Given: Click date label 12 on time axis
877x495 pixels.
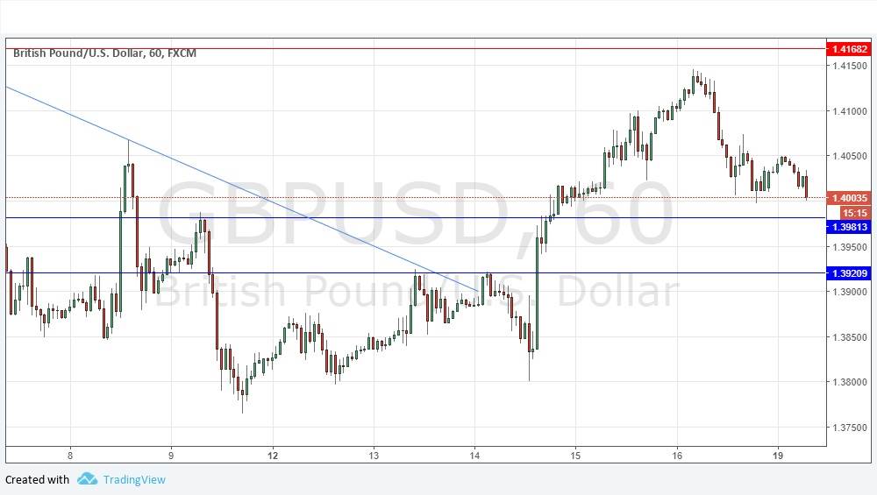Looking at the screenshot, I should click(273, 456).
